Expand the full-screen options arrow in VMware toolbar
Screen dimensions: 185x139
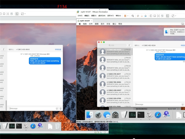coord(175,15)
